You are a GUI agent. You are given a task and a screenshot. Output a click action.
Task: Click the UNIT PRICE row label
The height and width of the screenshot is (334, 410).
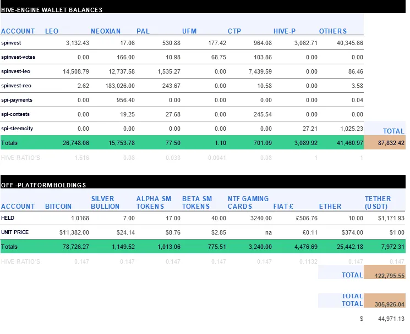[x=15, y=232]
